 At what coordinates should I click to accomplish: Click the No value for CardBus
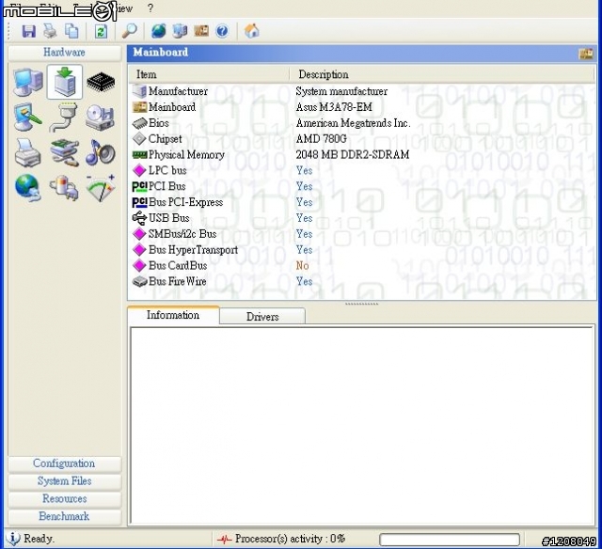coord(303,265)
